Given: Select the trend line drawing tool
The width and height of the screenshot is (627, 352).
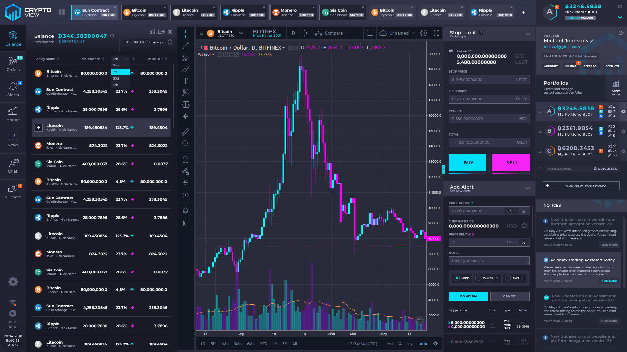Looking at the screenshot, I should click(x=185, y=46).
